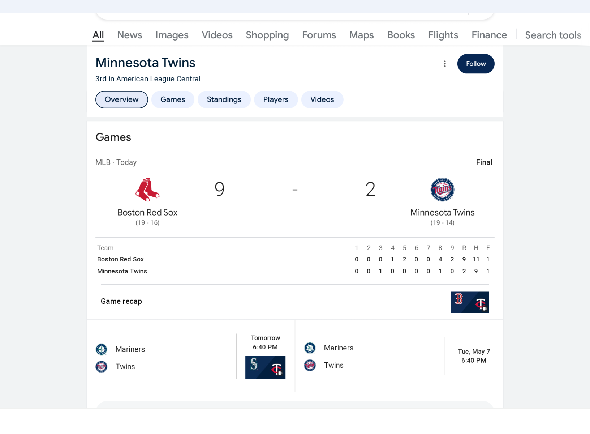This screenshot has width=590, height=434.
Task: Click Mariners logo in Tue, May 7 game
Action: pos(310,348)
